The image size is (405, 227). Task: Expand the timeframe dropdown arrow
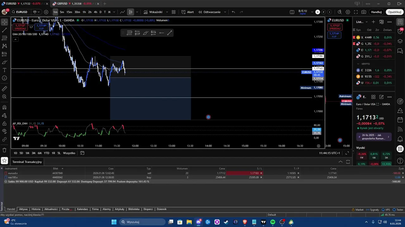click(114, 12)
